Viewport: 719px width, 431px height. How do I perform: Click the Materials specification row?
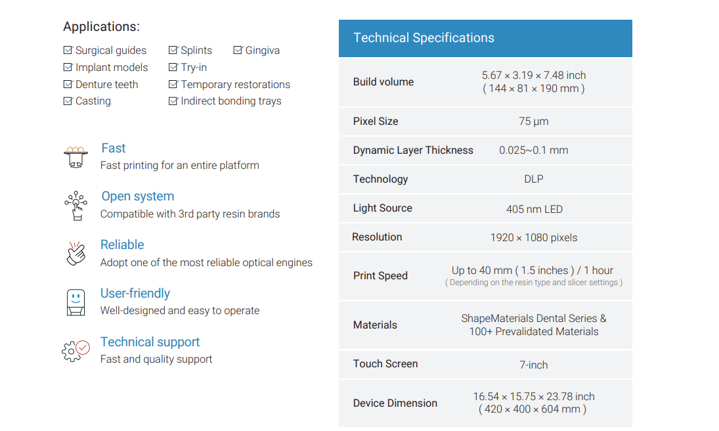tap(485, 325)
